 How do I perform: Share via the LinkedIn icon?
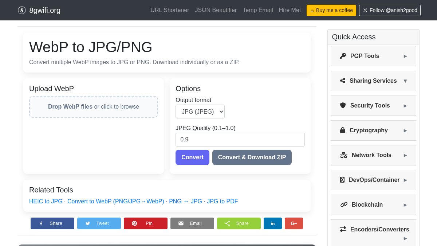click(x=273, y=223)
